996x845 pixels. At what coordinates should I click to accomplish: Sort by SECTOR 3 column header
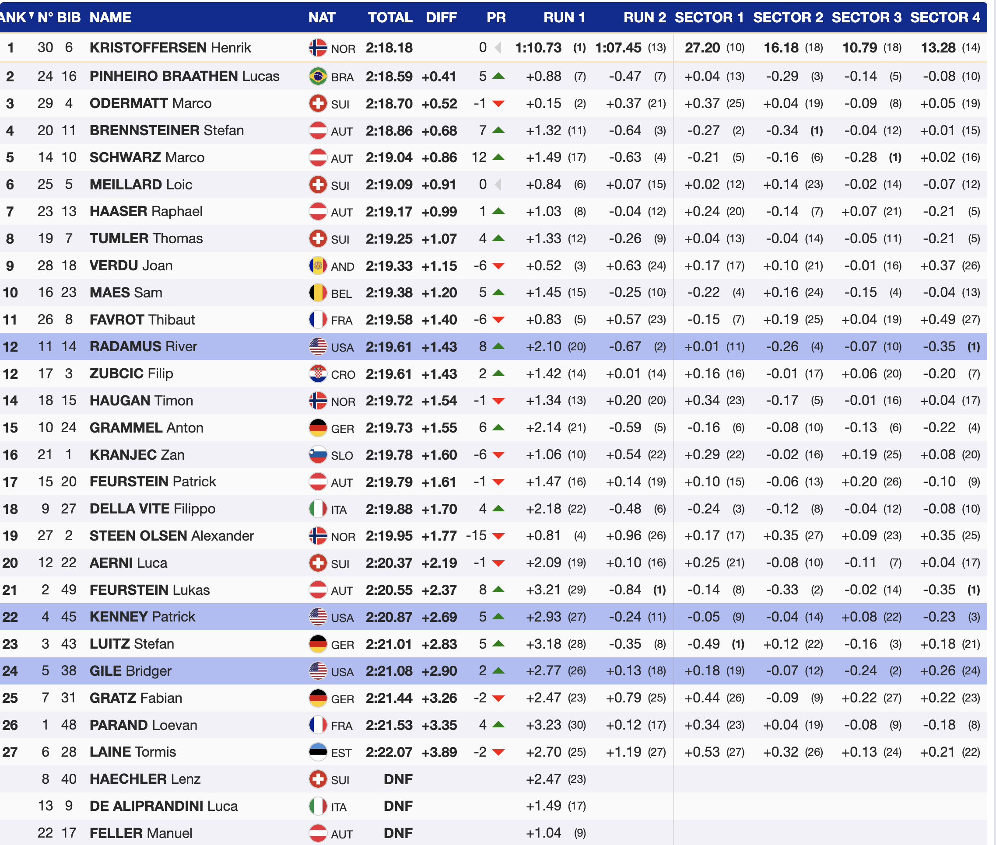pyautogui.click(x=866, y=18)
